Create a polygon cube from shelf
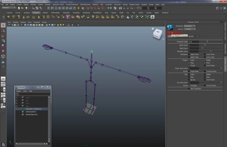Viewport: 227px width, 147px height. [14, 17]
